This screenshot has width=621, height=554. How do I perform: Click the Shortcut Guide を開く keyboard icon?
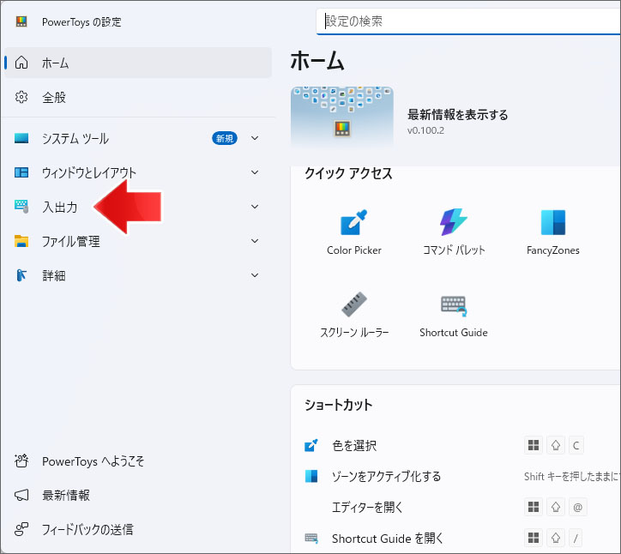(311, 539)
